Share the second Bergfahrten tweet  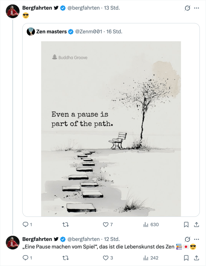tap(197, 258)
